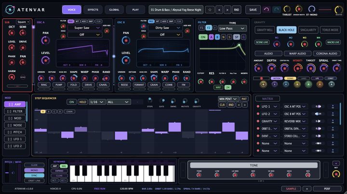Click the WET knob in effects strip
The width and height of the screenshot is (347, 194).
pyautogui.click(x=336, y=174)
